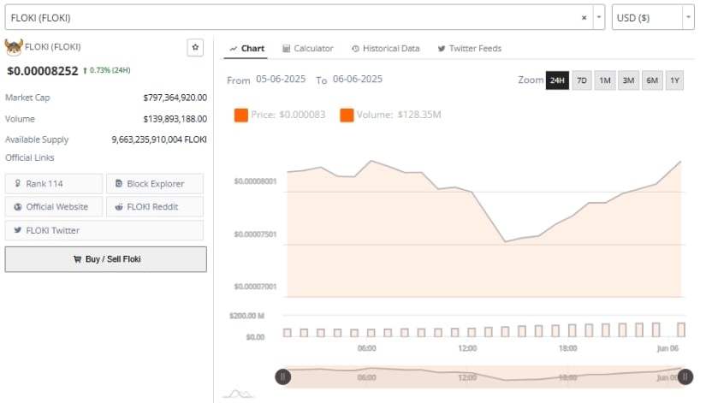Select the 24H zoom range
Image resolution: width=706 pixels, height=403 pixels.
point(557,80)
